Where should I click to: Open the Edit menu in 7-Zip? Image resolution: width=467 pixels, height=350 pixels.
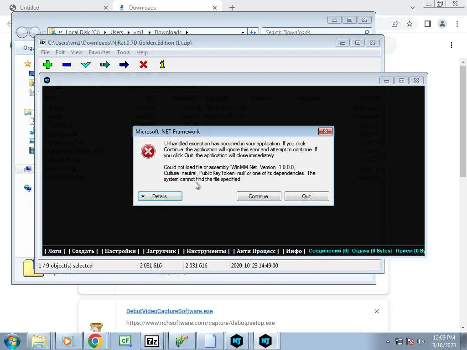click(x=60, y=52)
